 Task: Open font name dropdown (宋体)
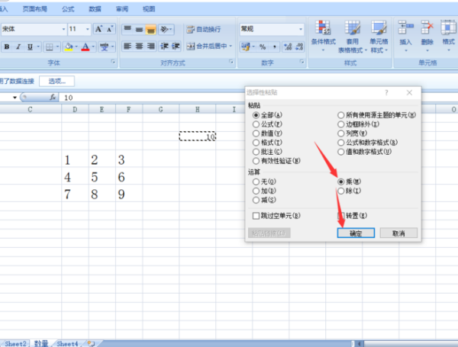(x=63, y=29)
